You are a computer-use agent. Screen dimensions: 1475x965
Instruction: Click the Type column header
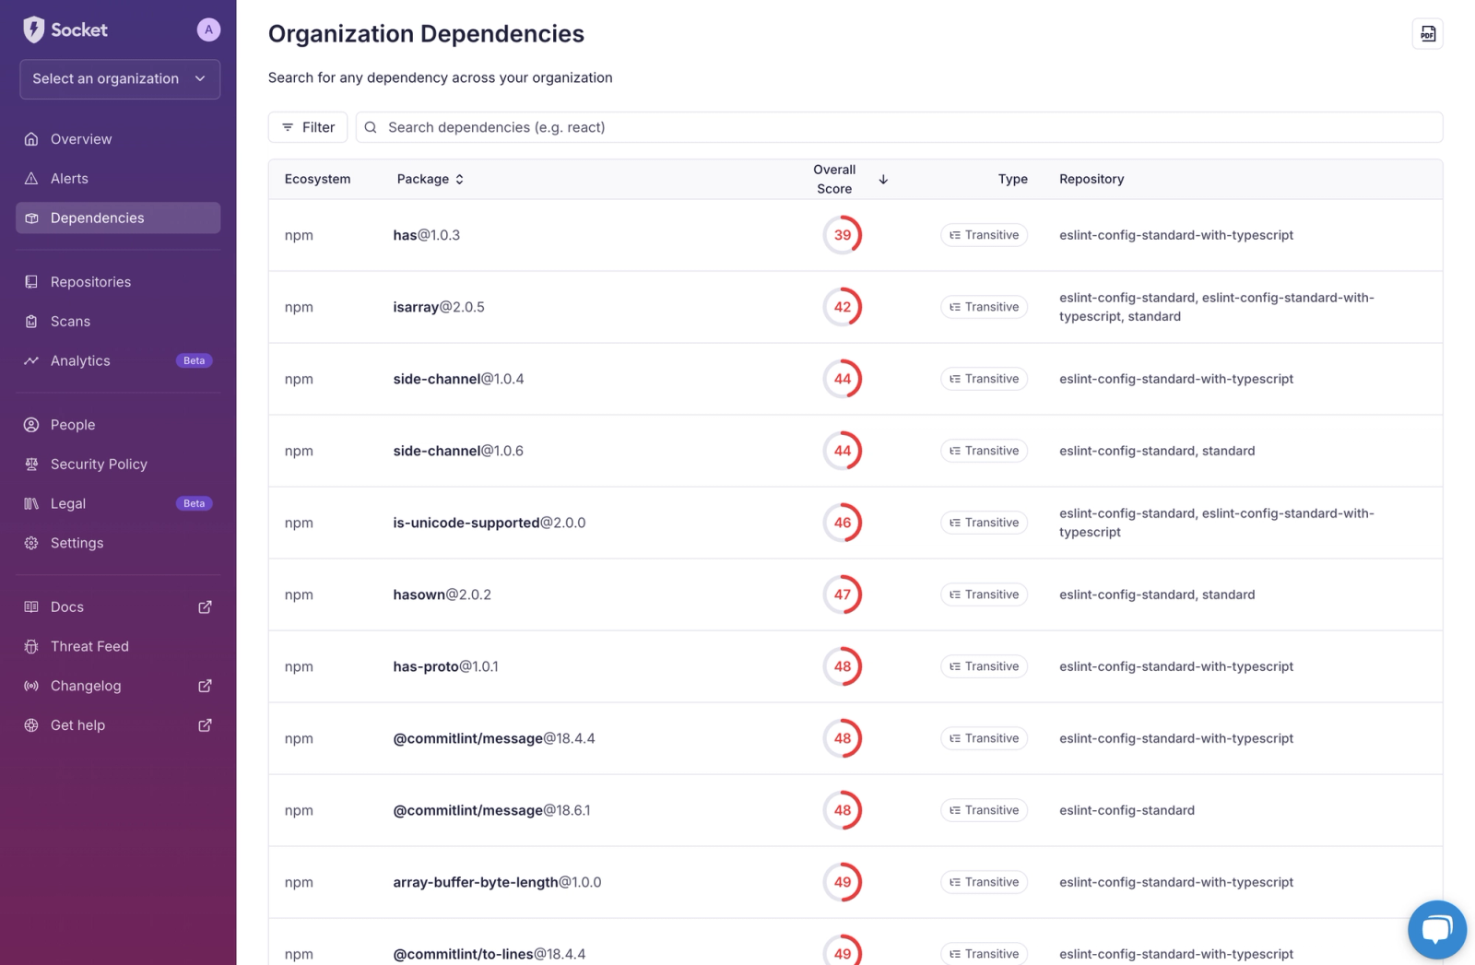[x=1012, y=179]
